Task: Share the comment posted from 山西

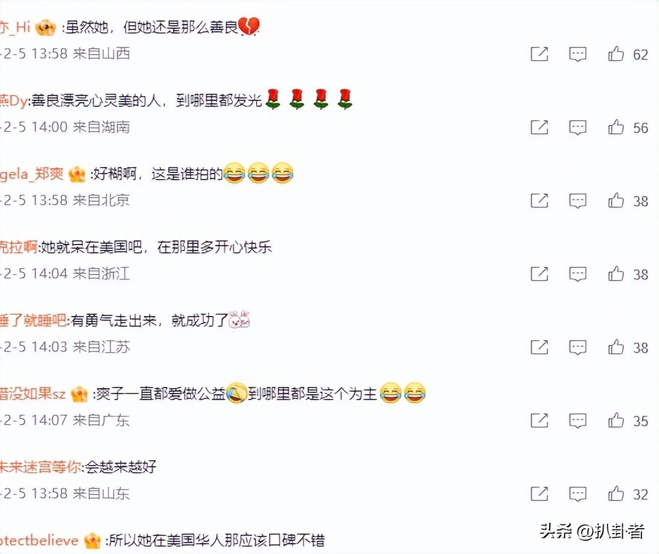Action: [539, 54]
